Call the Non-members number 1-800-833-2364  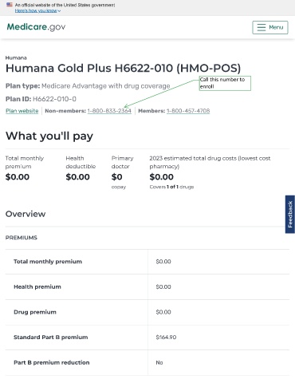pos(109,111)
